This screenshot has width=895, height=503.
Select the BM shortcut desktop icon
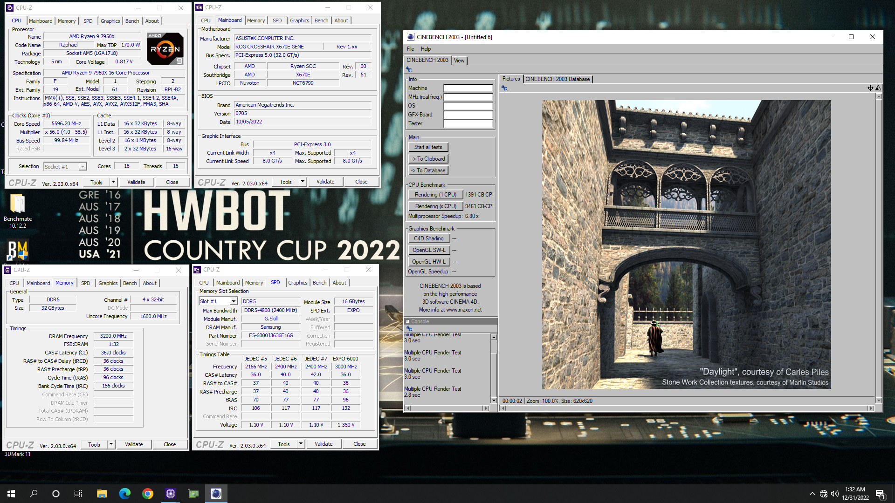[18, 250]
